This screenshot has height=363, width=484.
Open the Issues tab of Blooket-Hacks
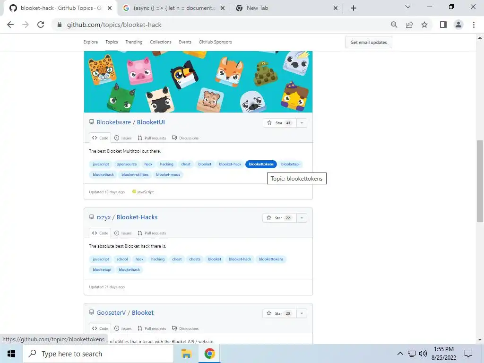coord(123,233)
